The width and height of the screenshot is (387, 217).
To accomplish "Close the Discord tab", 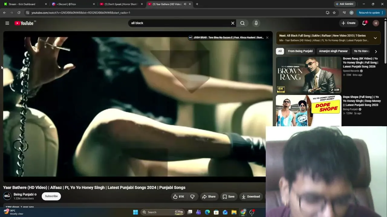I will (94, 4).
